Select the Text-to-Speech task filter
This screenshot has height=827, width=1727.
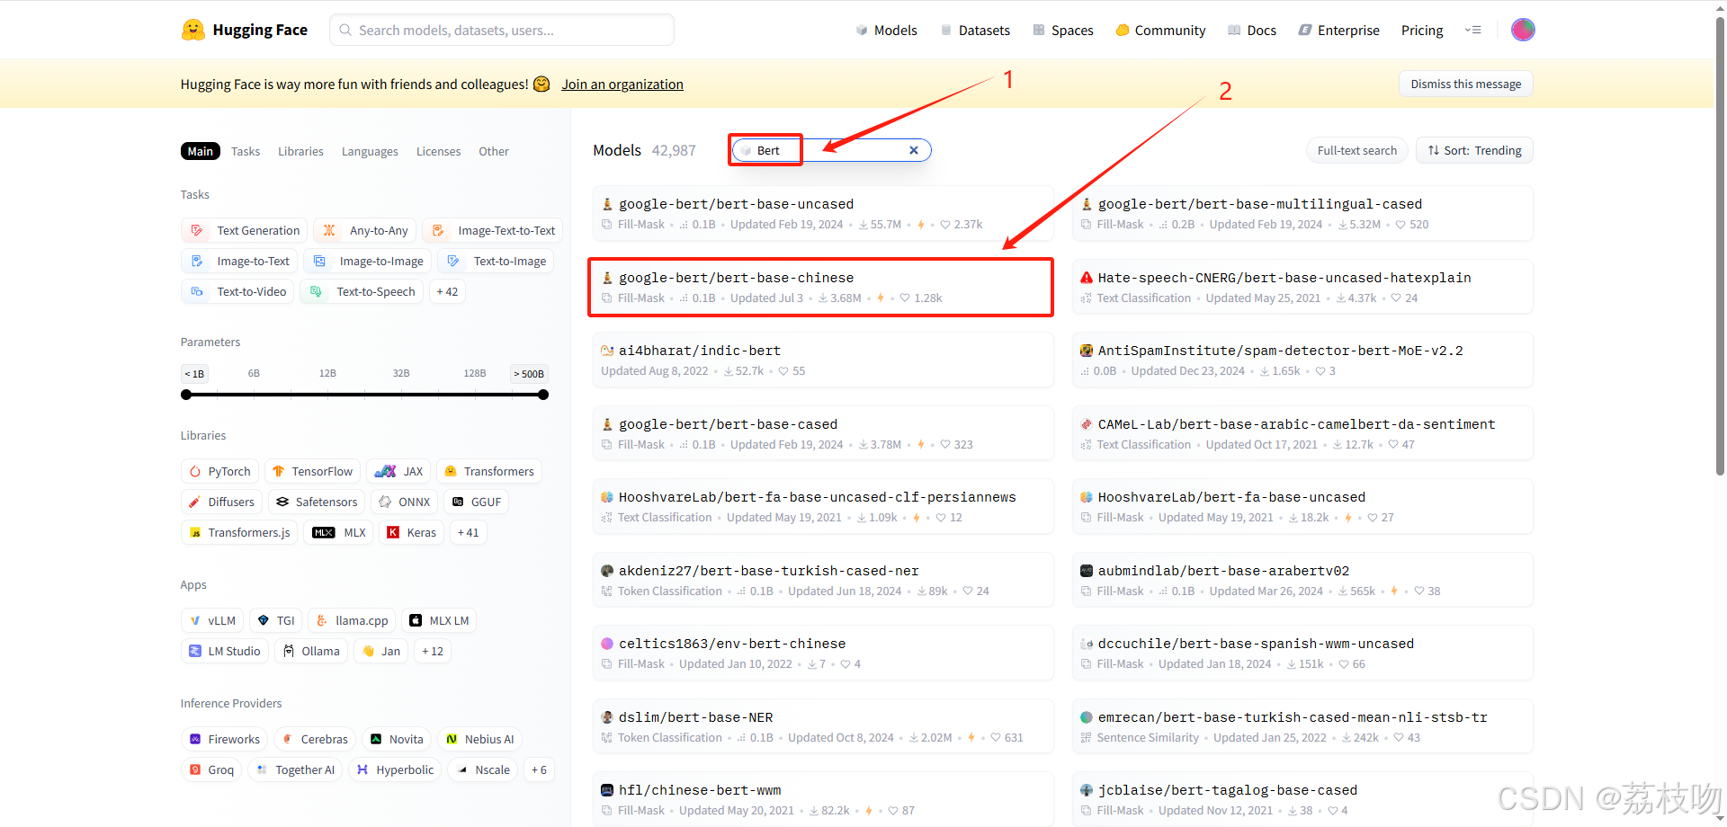tap(362, 291)
